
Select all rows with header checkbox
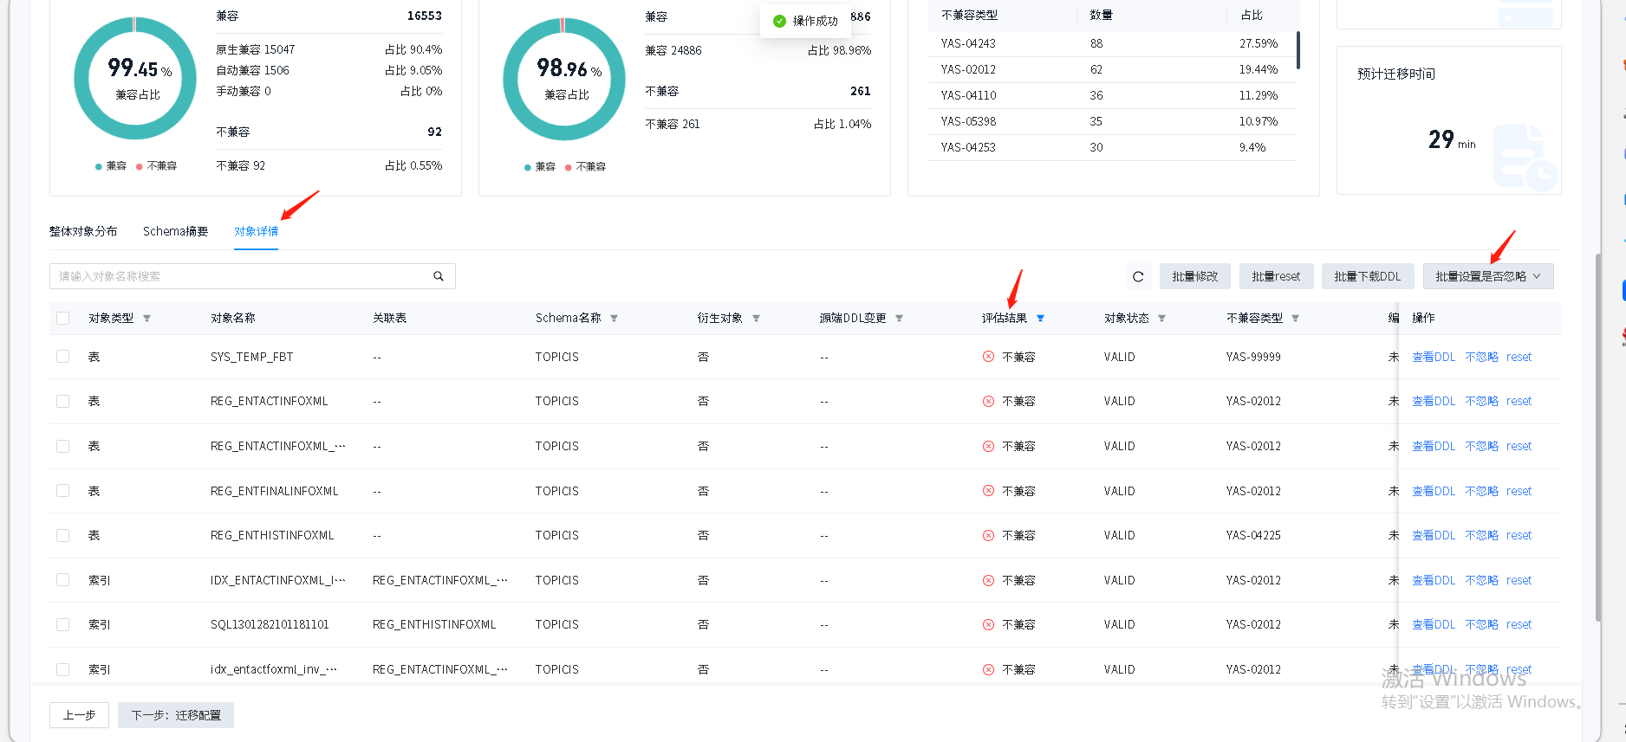[x=62, y=318]
